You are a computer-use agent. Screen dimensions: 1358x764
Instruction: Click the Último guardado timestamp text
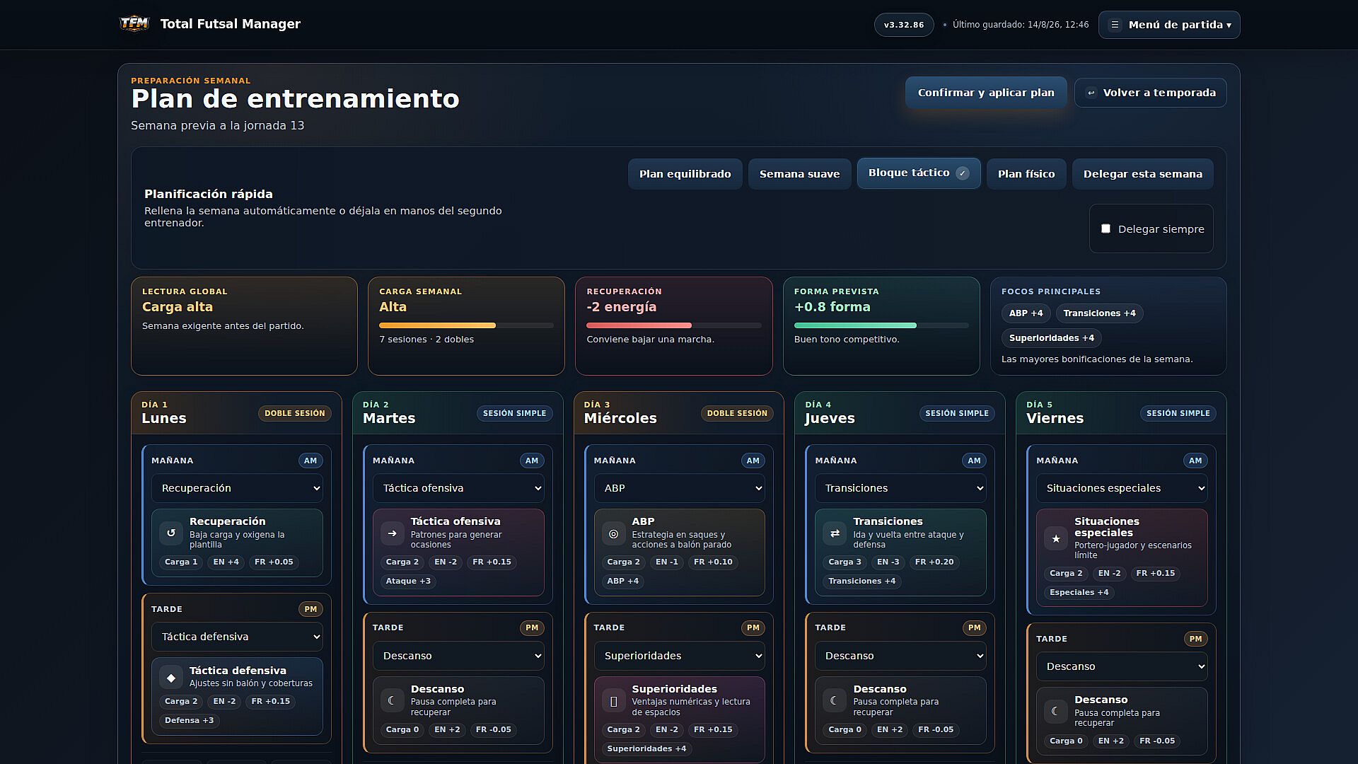1021,25
